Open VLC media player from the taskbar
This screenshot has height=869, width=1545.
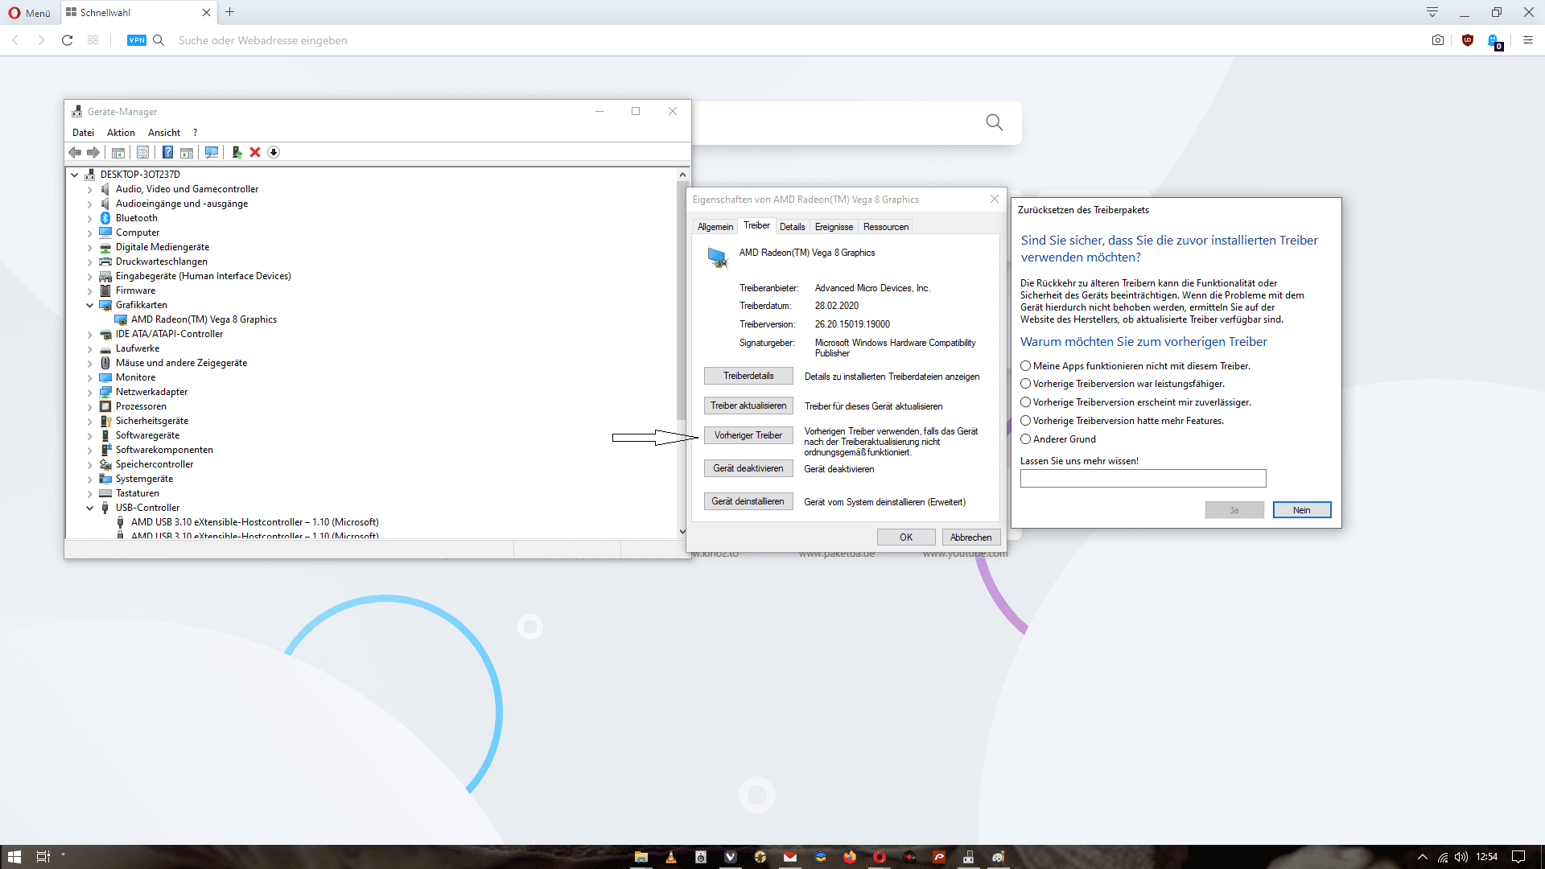[x=671, y=857]
